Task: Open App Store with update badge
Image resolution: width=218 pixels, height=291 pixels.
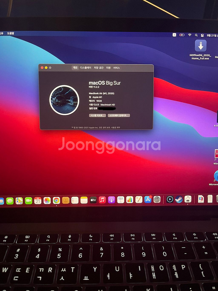Action: coord(148,199)
